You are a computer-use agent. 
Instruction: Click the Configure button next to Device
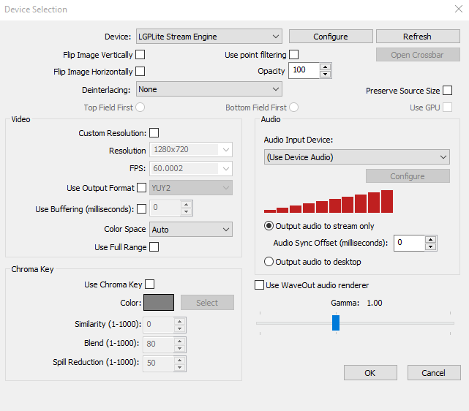click(331, 37)
